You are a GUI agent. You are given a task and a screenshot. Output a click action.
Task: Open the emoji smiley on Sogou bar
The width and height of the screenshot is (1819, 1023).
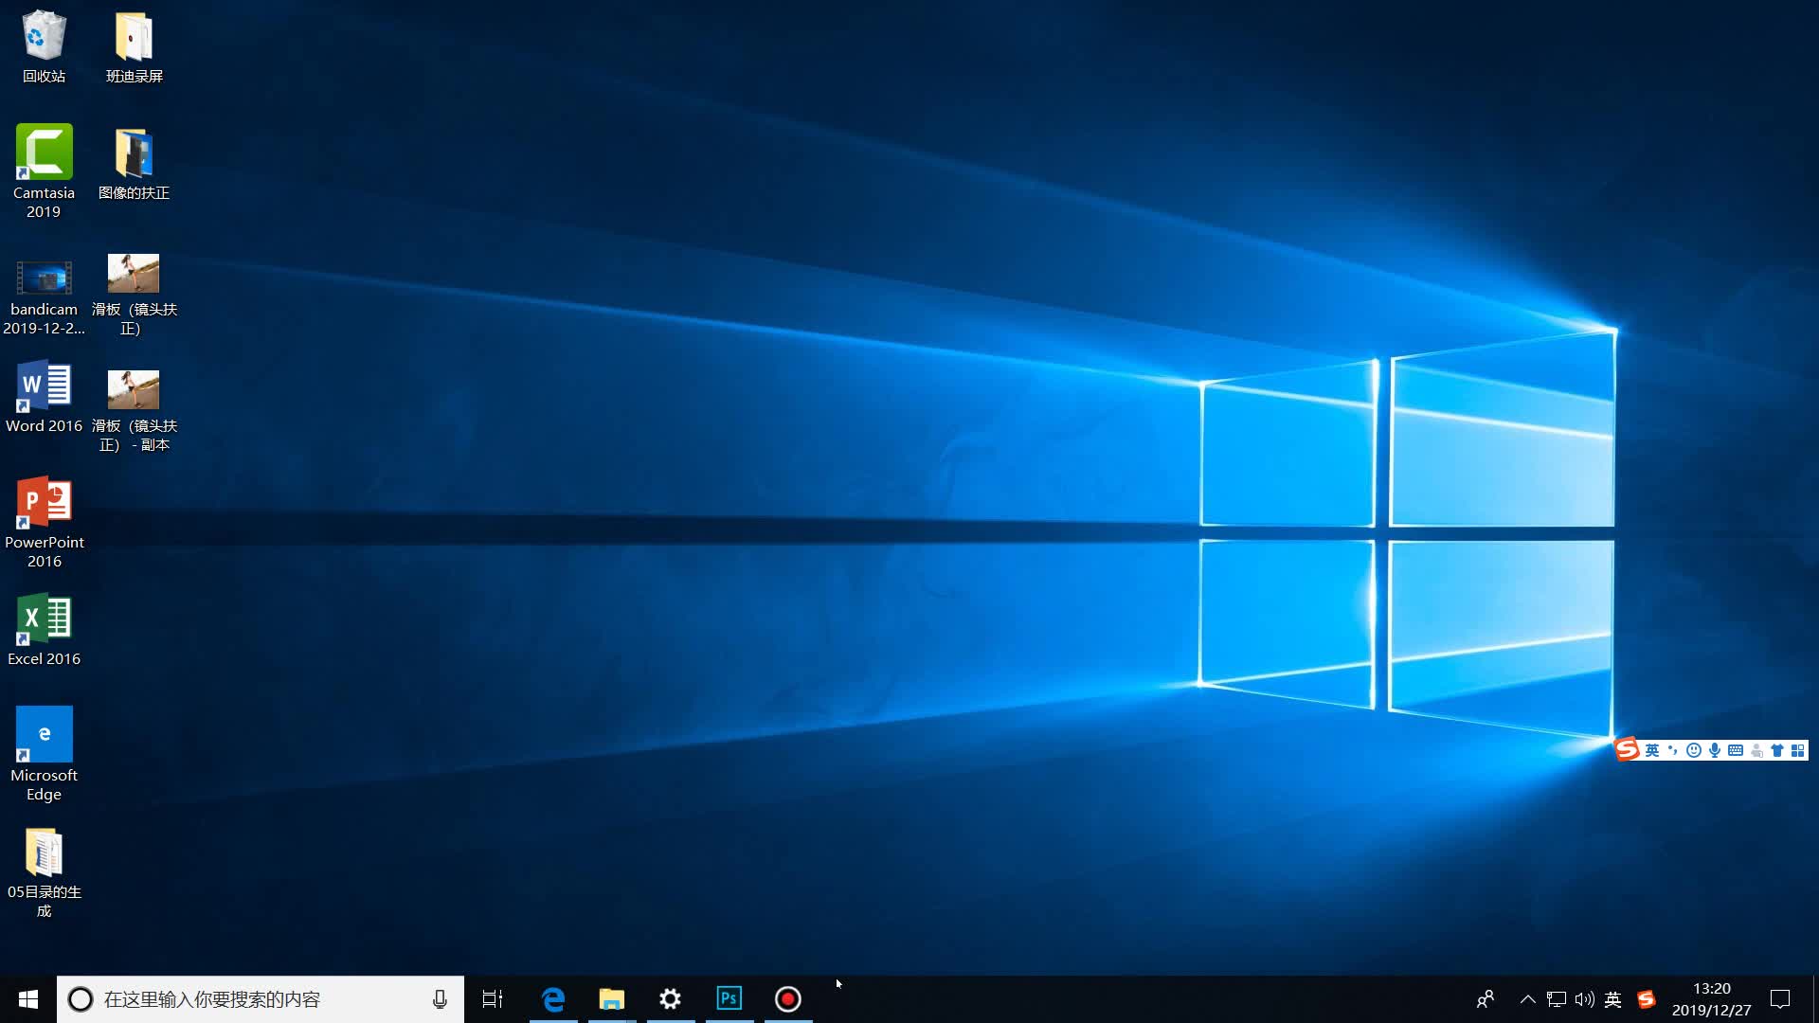tap(1694, 750)
